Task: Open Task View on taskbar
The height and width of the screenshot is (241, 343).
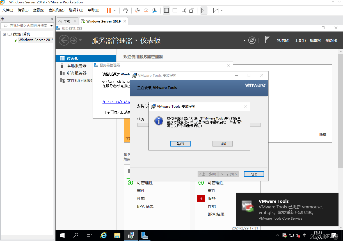Action: pos(89,235)
